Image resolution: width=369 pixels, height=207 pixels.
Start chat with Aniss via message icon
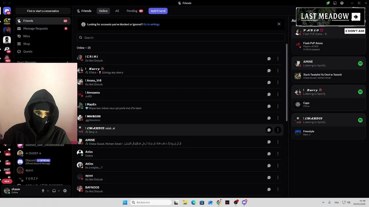click(269, 154)
